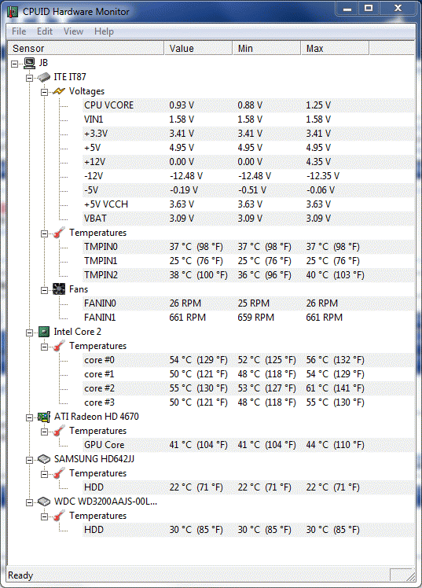Click the 4.35 V max value
The image size is (422, 588).
click(x=318, y=162)
